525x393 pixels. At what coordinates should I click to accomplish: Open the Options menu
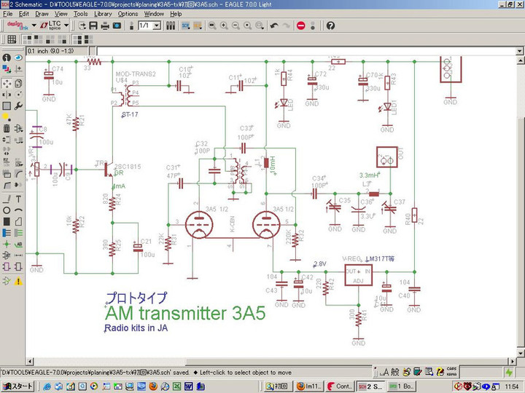coord(128,13)
